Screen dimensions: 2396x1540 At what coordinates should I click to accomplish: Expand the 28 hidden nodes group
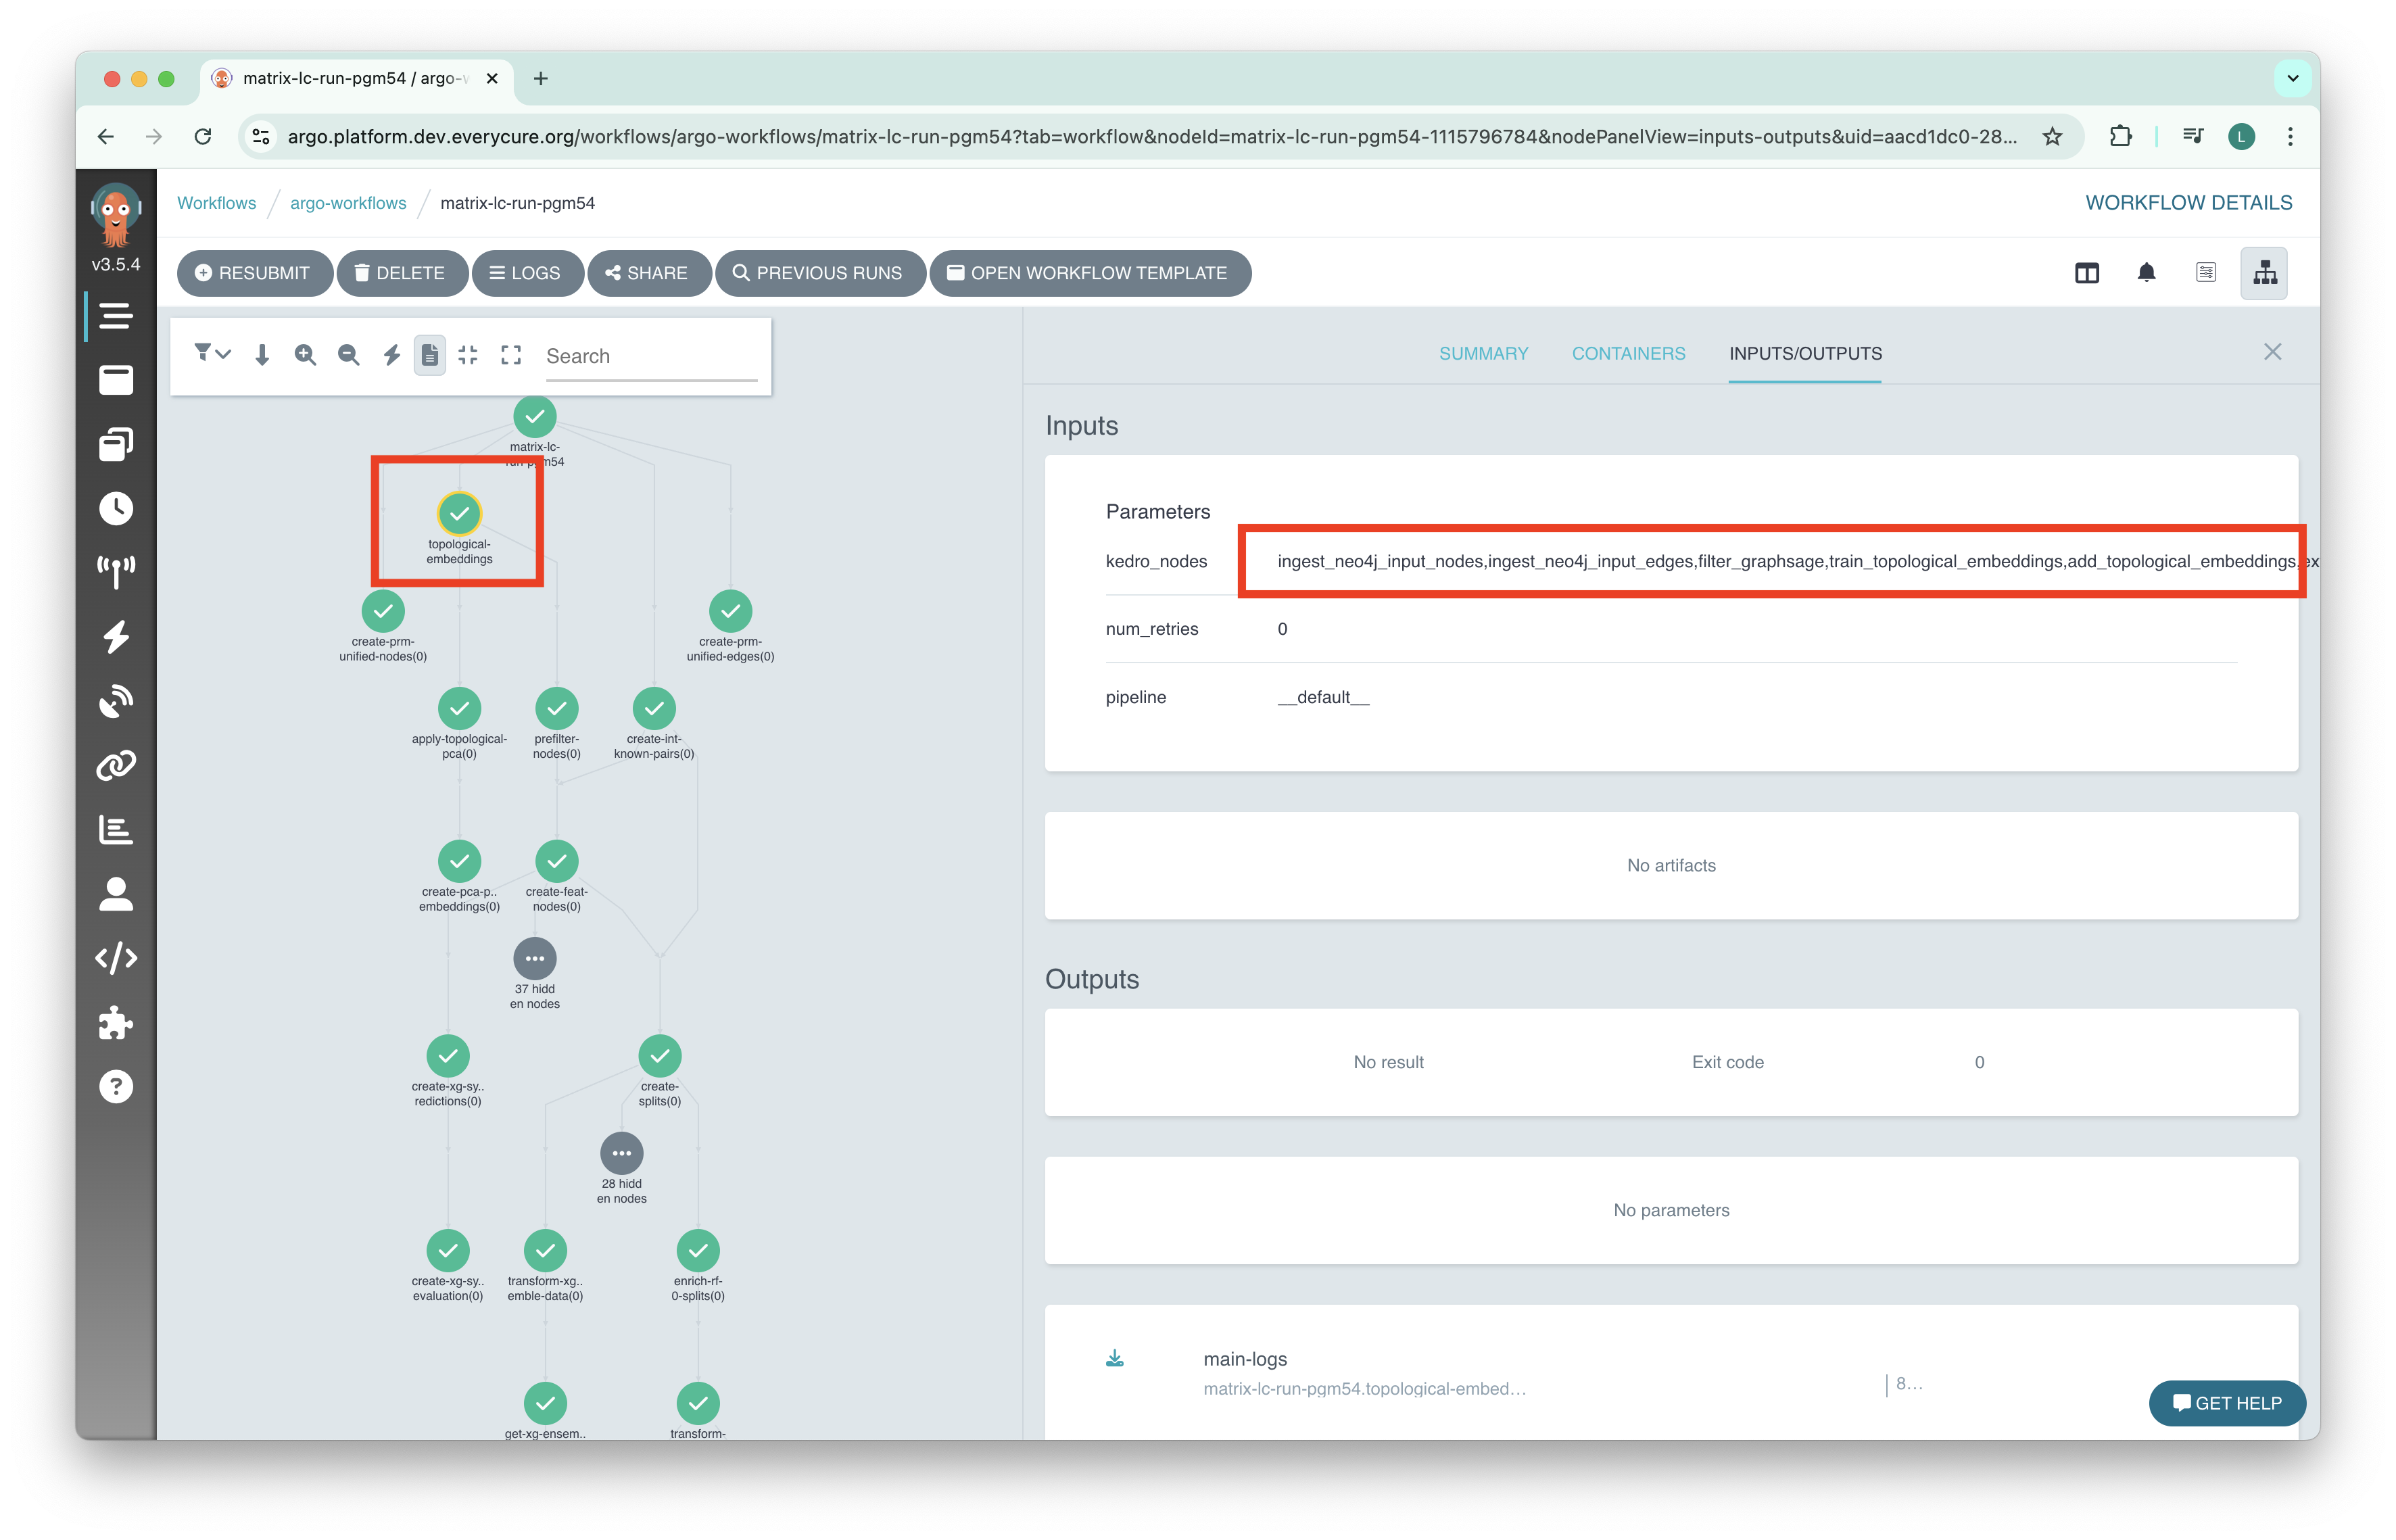pyautogui.click(x=621, y=1153)
